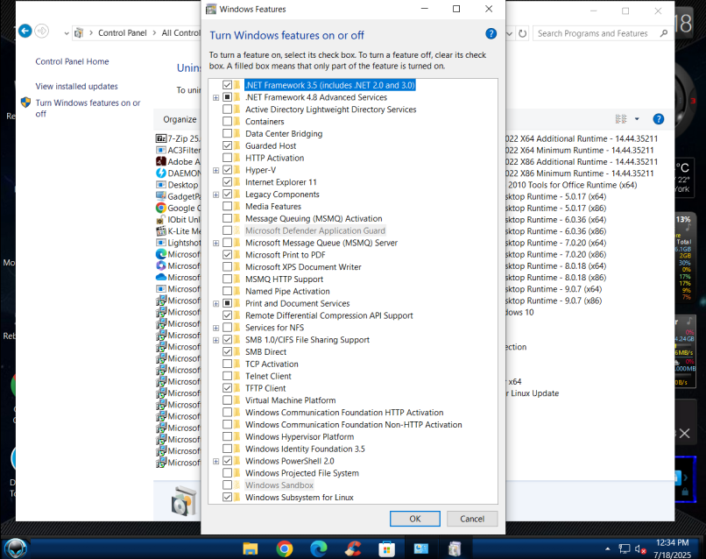This screenshot has height=559, width=706.
Task: Click Turn Windows features on or off link
Action: point(88,108)
